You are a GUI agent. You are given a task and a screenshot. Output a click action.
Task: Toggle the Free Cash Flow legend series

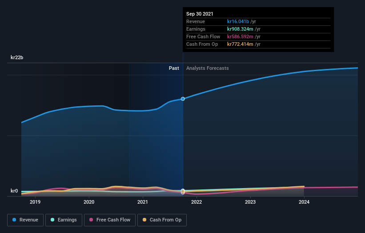(110, 220)
